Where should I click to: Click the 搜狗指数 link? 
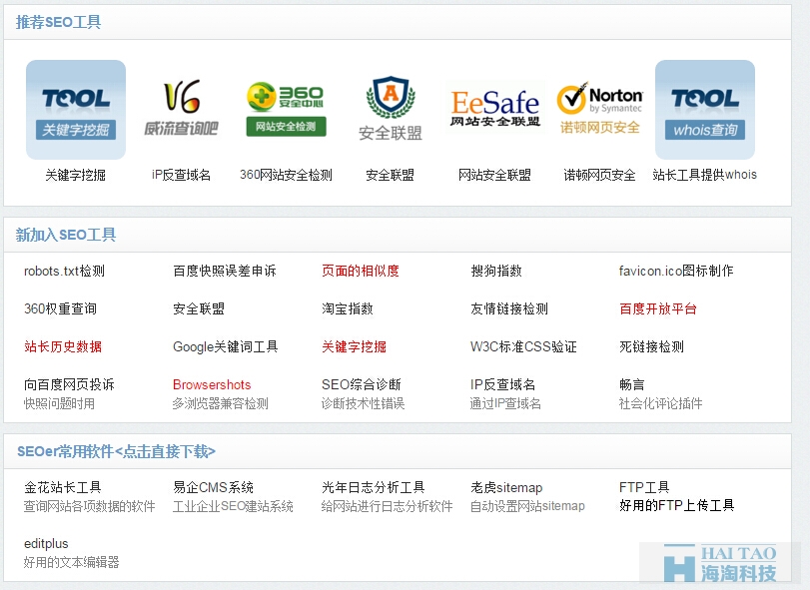click(496, 271)
